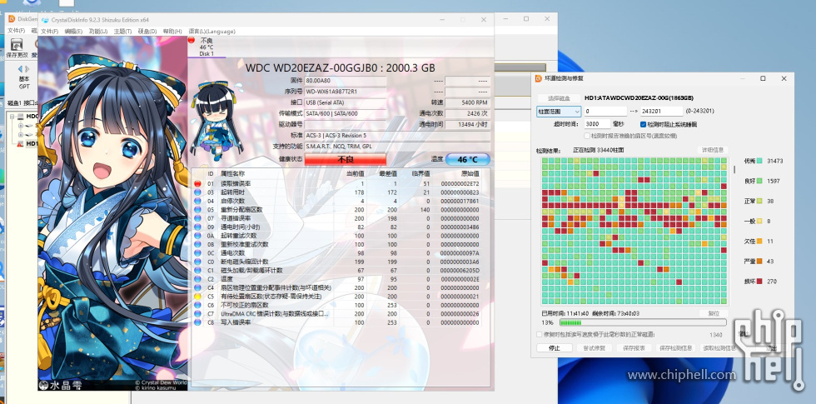Click status icon of 写入错误率 row C8
Viewport: 816px width, 404px height.
(x=197, y=323)
